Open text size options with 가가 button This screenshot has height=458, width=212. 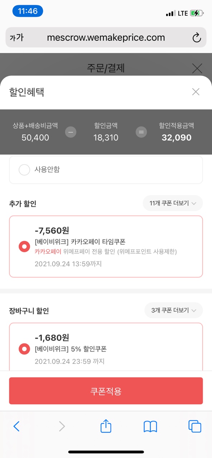point(16,38)
